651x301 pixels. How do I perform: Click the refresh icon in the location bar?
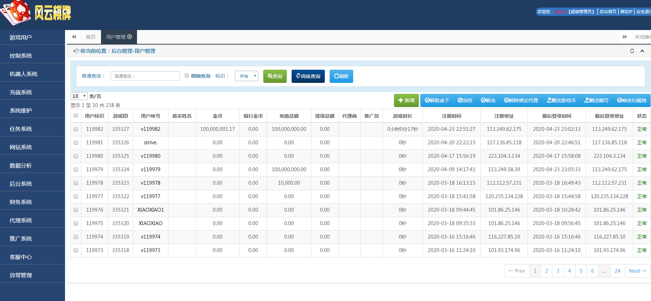tap(632, 51)
